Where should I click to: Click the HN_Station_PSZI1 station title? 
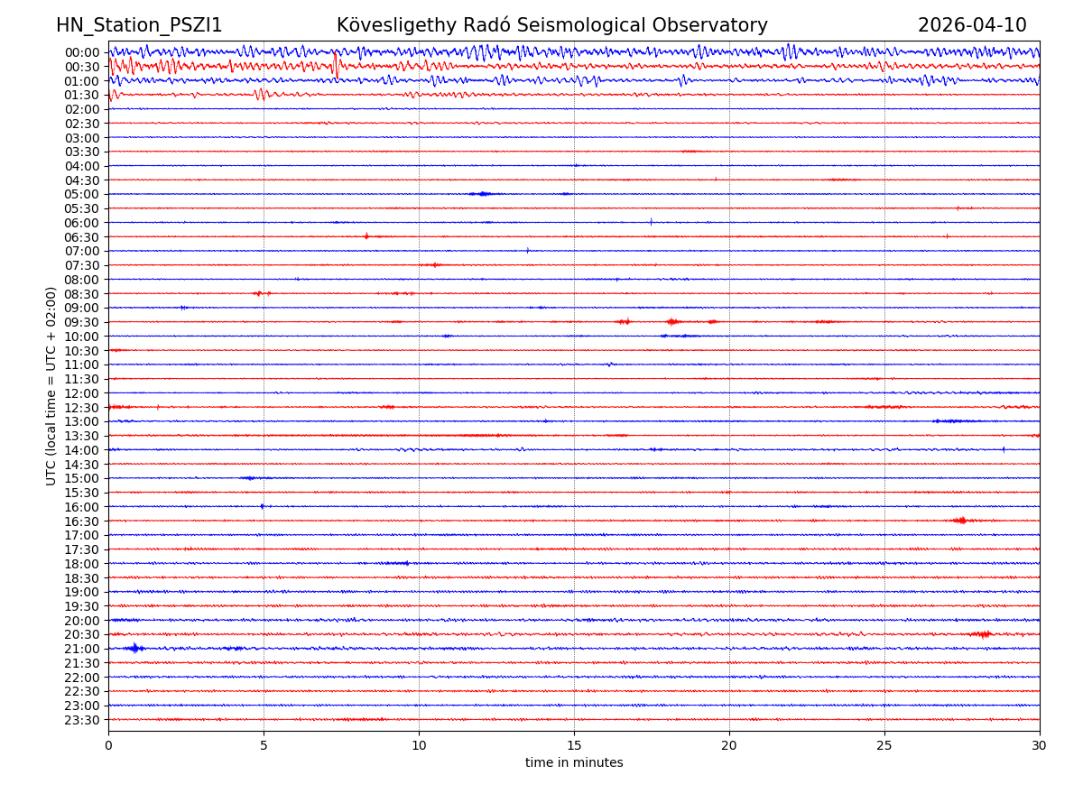[139, 25]
